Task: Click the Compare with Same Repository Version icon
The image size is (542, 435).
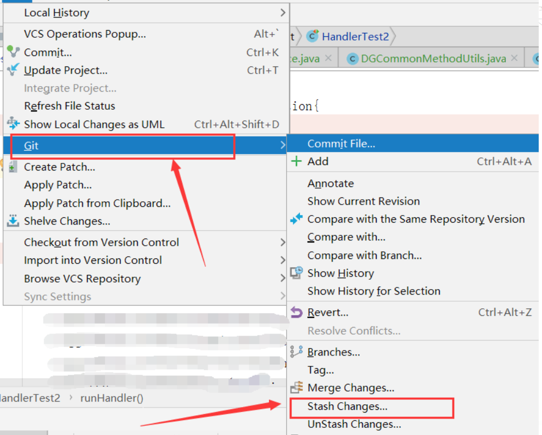Action: pos(297,218)
